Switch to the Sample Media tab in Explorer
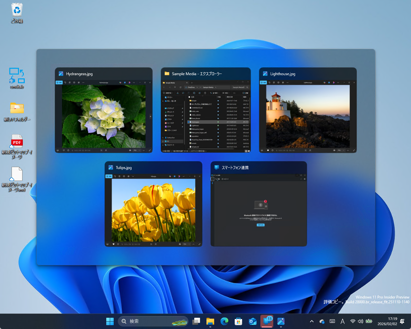 (x=172, y=83)
